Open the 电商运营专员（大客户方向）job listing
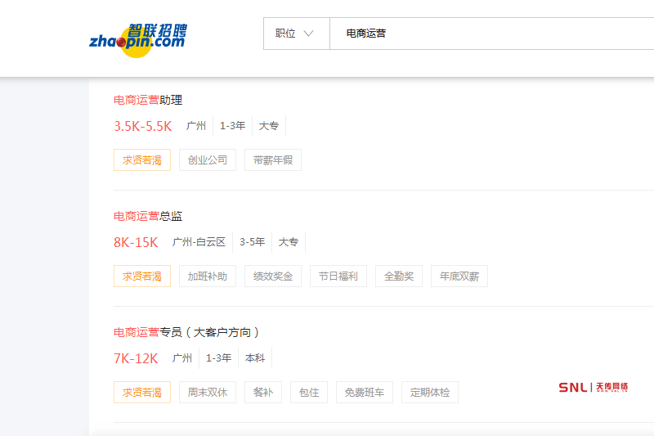654x436 pixels. point(186,332)
